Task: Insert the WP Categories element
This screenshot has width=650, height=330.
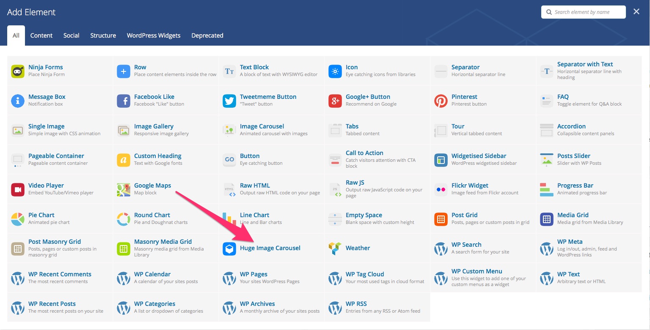Action: 166,308
